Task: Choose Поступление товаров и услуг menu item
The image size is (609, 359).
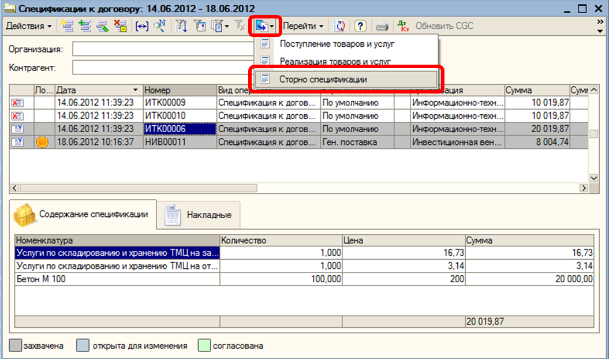Action: click(x=346, y=44)
